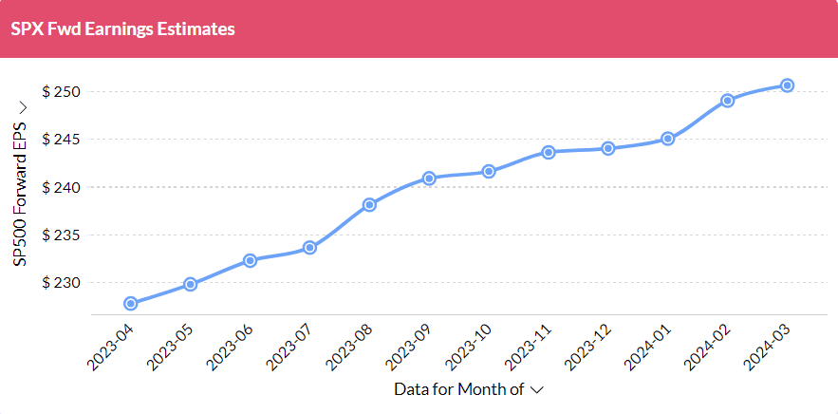This screenshot has height=414, width=838.
Task: Open the Data for Month of dropdown
Action: click(x=537, y=389)
